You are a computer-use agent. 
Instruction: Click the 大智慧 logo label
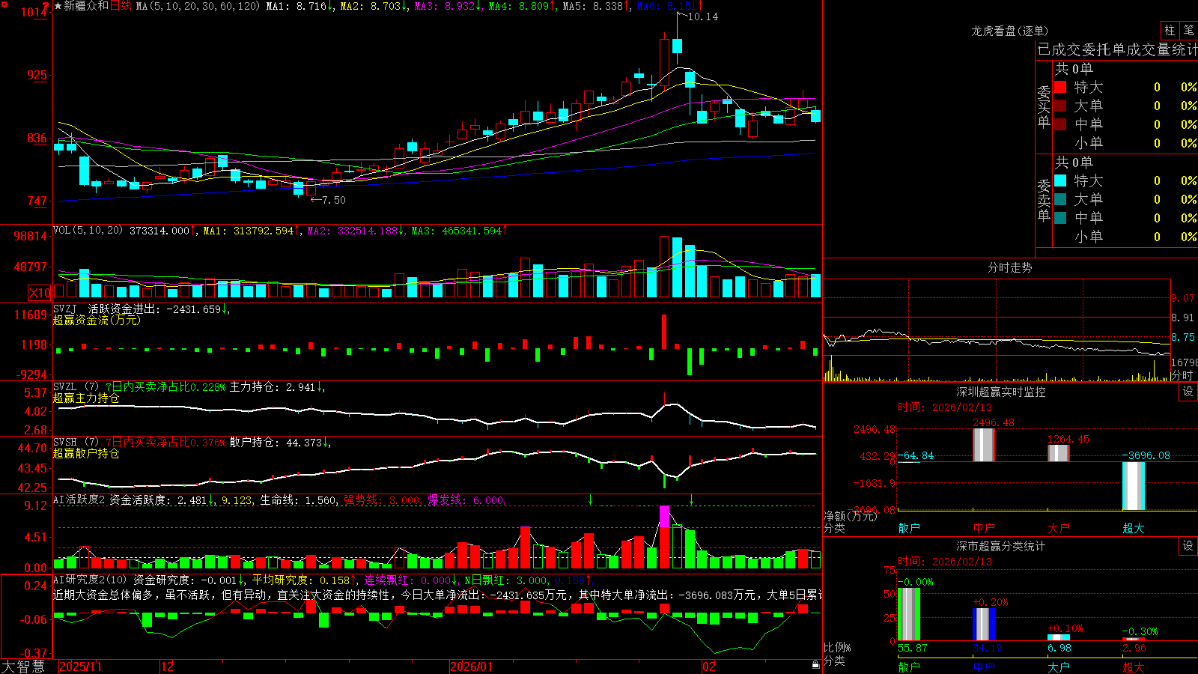pos(23,667)
